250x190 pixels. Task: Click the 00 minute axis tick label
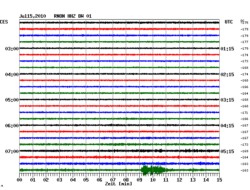pos(20,180)
